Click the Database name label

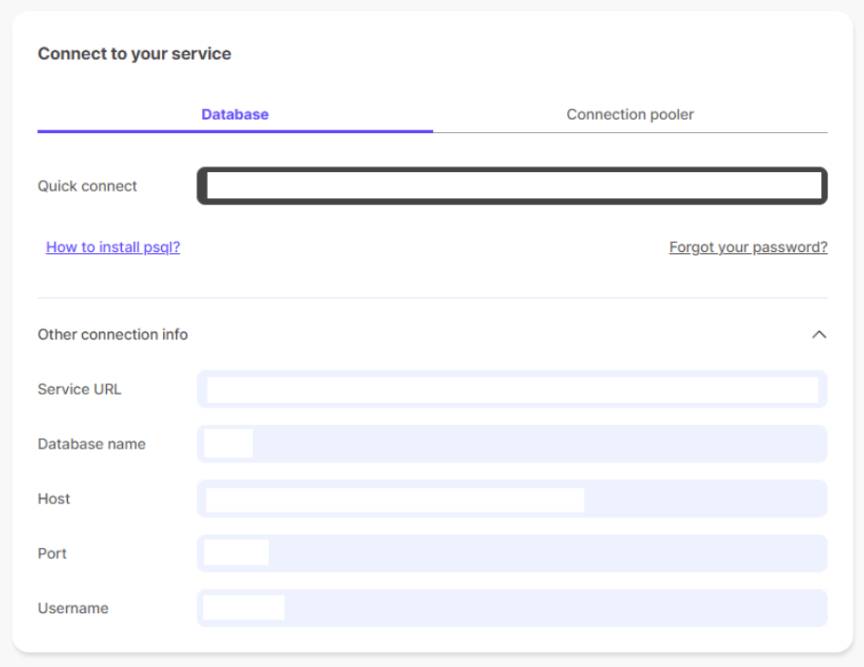[91, 445]
